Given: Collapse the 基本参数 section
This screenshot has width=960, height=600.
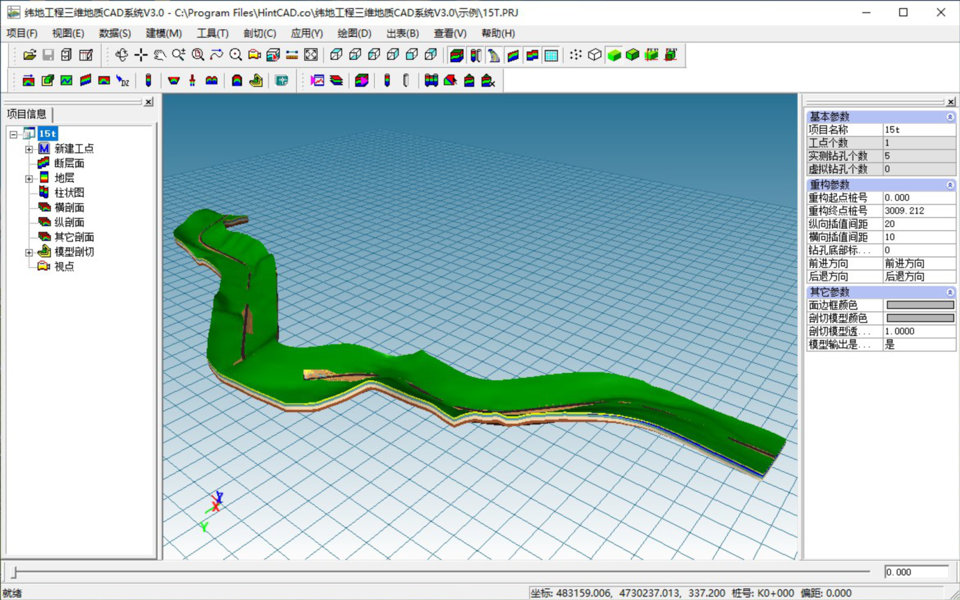Looking at the screenshot, I should pos(950,117).
